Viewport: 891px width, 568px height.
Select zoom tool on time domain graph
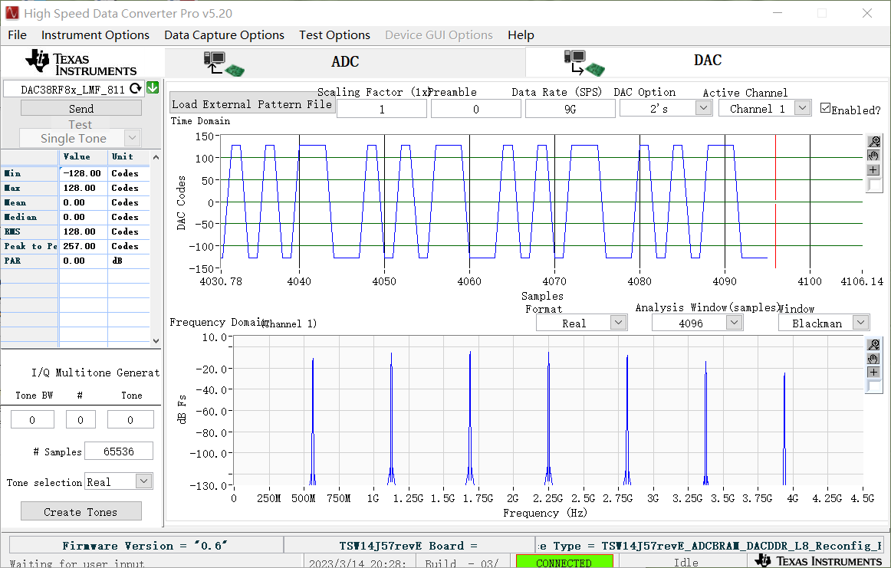[x=874, y=142]
